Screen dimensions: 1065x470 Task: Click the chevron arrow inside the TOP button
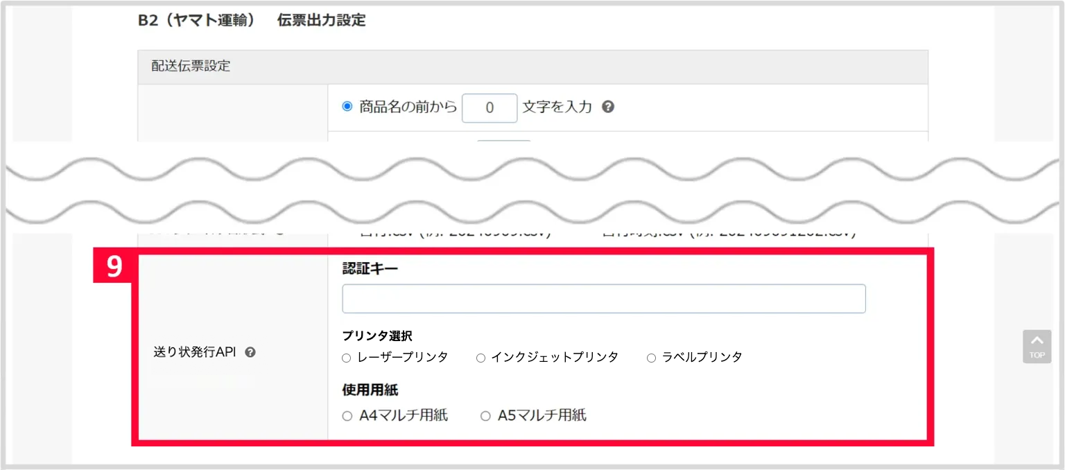[x=1037, y=340]
